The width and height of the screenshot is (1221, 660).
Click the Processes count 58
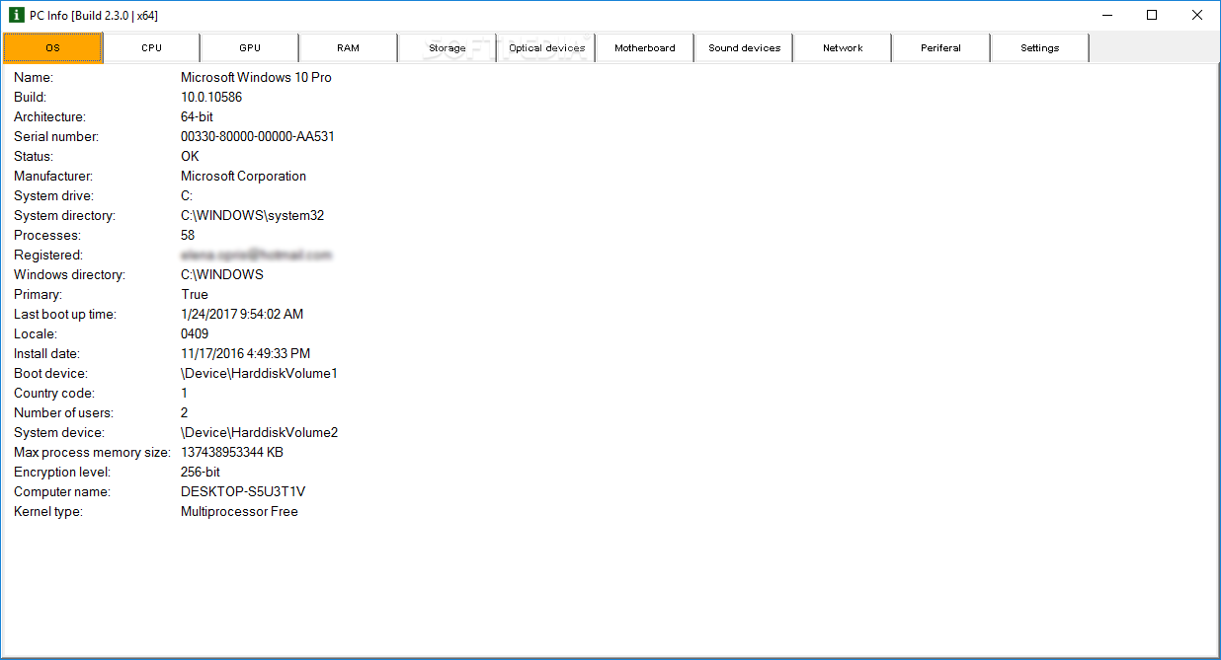[x=188, y=235]
